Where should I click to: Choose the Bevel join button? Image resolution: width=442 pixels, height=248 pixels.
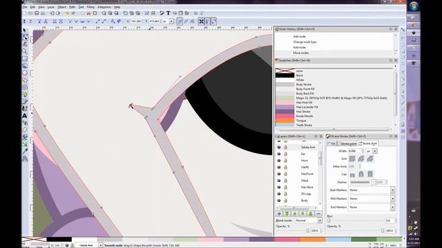coord(370,159)
